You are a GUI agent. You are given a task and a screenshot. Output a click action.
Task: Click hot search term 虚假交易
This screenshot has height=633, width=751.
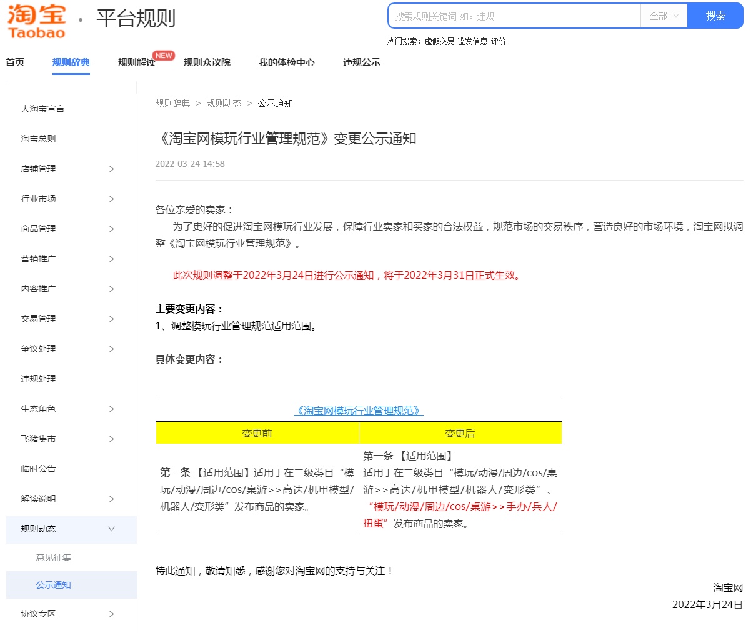439,41
